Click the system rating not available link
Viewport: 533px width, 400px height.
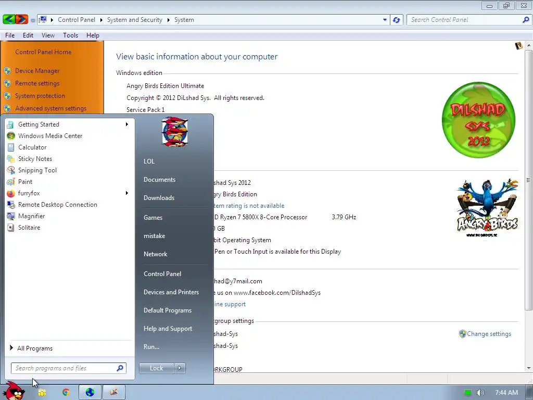point(249,206)
